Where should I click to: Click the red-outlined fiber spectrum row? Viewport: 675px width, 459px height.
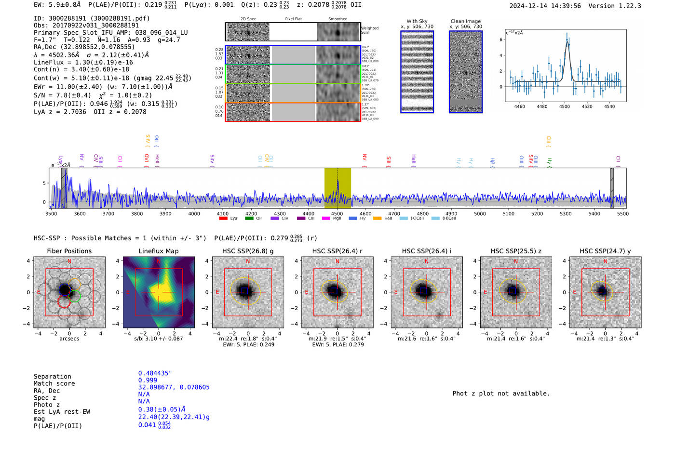click(293, 112)
